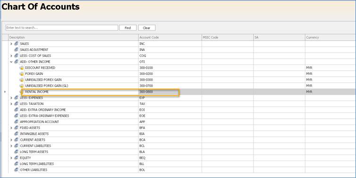356x178 pixels.
Task: Click the UNREALISED FOREX GAIN coin icon
Action: click(22, 80)
